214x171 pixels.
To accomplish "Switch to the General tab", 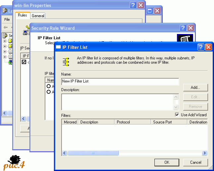I will click(38, 16).
